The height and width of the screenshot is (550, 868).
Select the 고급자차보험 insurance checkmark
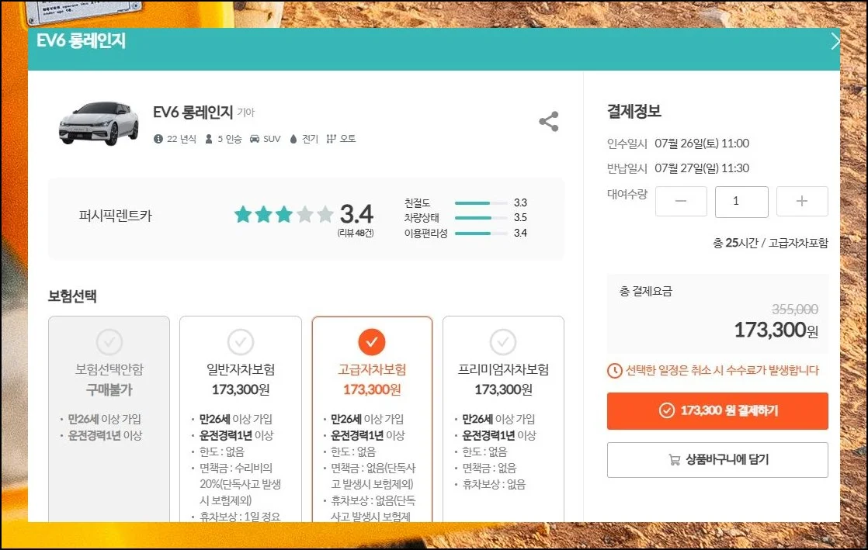point(372,341)
